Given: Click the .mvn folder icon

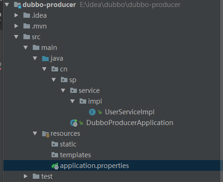Looking at the screenshot, I should pos(27,26).
